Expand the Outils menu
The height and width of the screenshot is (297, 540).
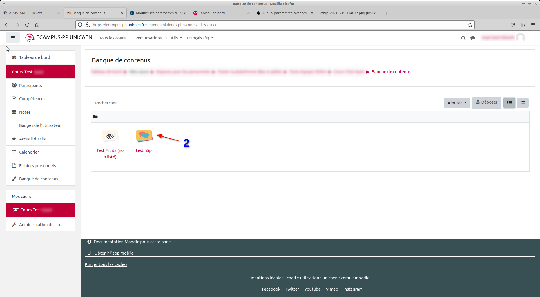pos(174,38)
